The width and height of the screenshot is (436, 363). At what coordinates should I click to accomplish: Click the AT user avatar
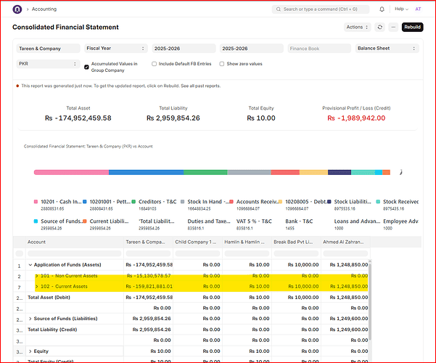point(418,9)
